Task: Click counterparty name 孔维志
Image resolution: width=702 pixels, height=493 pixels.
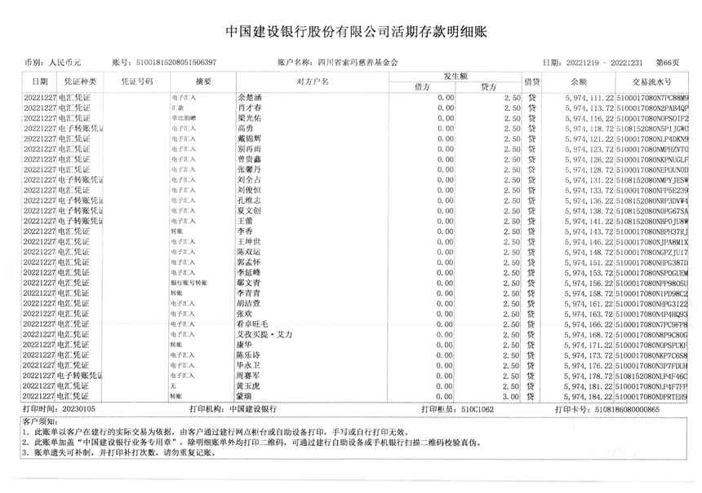Action: pyautogui.click(x=249, y=200)
